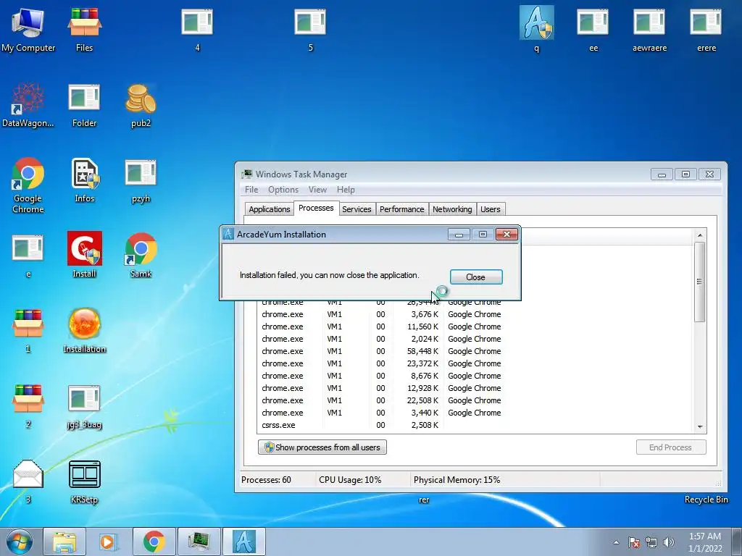Switch to the Users tab
Viewport: 742px width, 556px height.
[x=491, y=209]
